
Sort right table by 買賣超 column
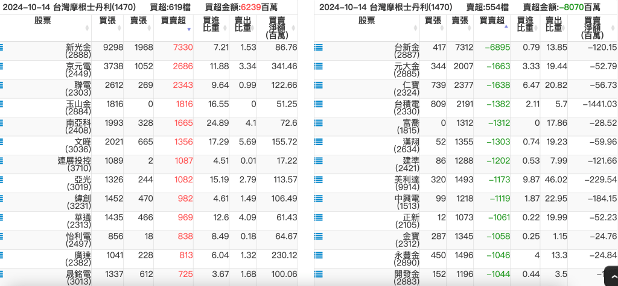pyautogui.click(x=491, y=24)
